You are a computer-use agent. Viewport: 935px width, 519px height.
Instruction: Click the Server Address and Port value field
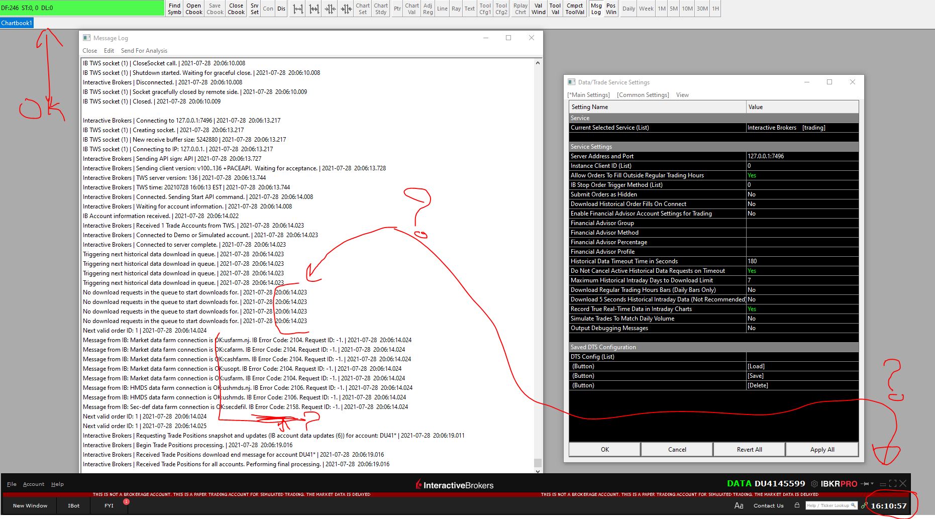coord(802,156)
